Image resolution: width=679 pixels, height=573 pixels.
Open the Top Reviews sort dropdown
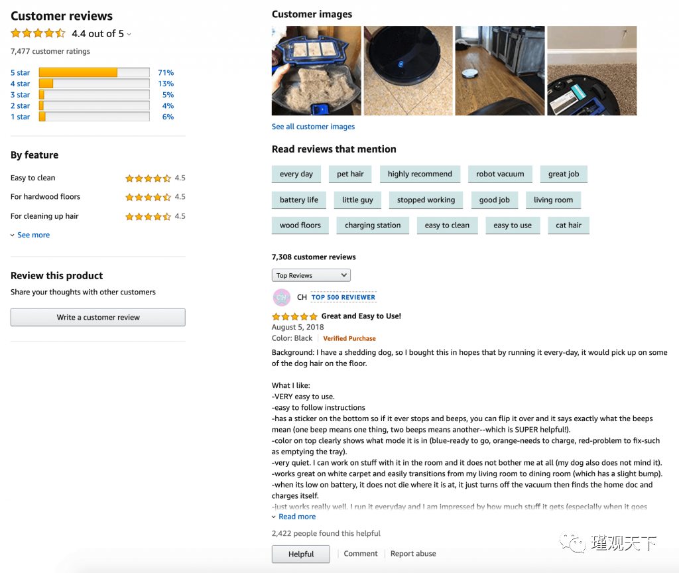click(311, 275)
